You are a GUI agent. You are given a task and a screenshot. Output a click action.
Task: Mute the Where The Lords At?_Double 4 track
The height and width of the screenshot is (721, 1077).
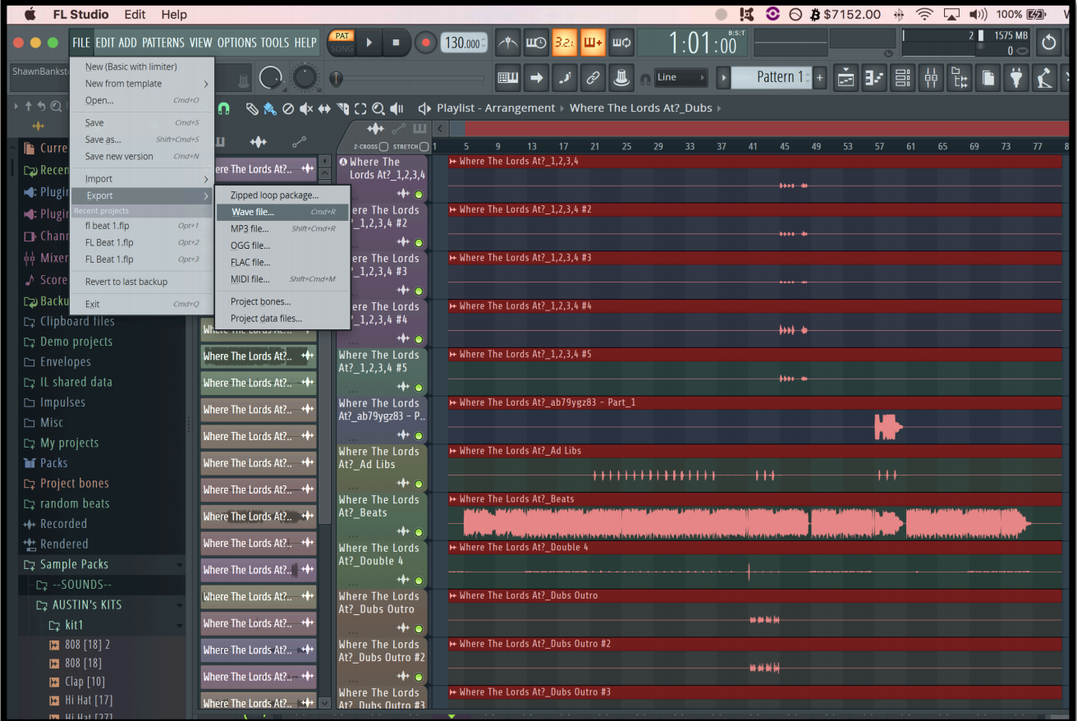point(419,581)
